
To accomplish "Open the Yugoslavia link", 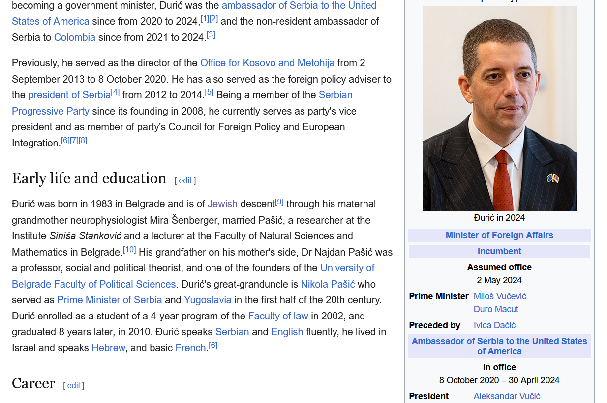I will [208, 300].
